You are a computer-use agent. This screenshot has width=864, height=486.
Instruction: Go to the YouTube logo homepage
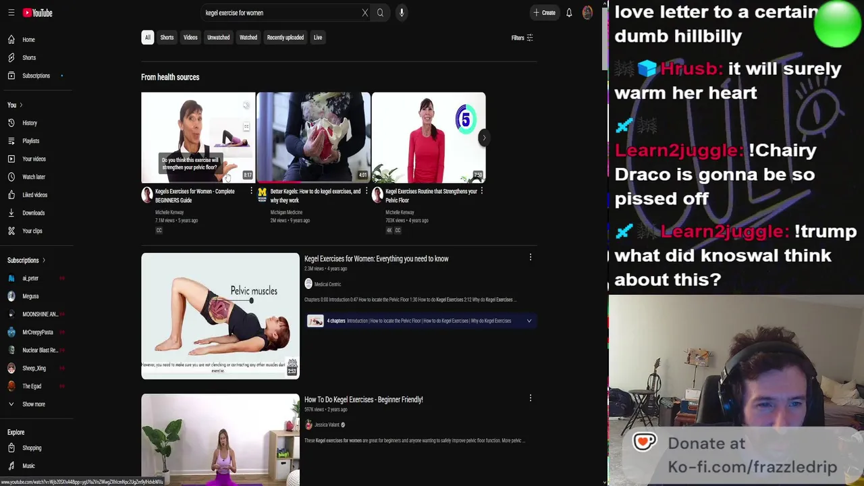coord(37,13)
